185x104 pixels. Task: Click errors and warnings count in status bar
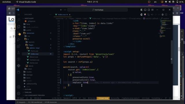(38, 98)
